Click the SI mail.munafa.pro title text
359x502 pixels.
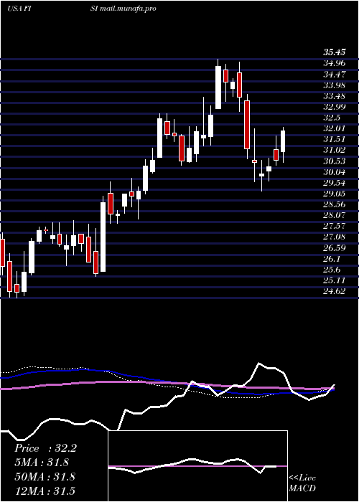[123, 9]
